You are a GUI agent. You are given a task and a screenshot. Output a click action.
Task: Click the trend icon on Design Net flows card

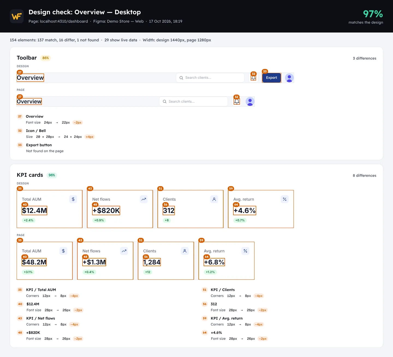[144, 199]
